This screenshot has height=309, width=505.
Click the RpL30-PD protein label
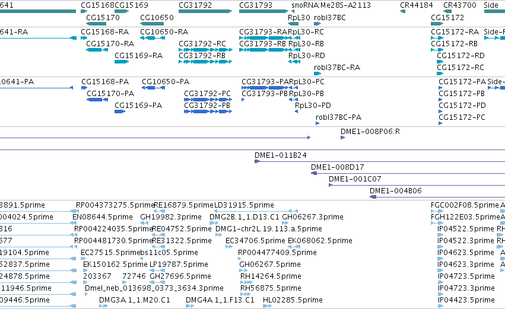pyautogui.click(x=313, y=106)
